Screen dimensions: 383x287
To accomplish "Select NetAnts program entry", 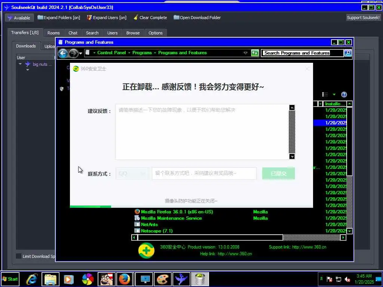I will 149,225.
